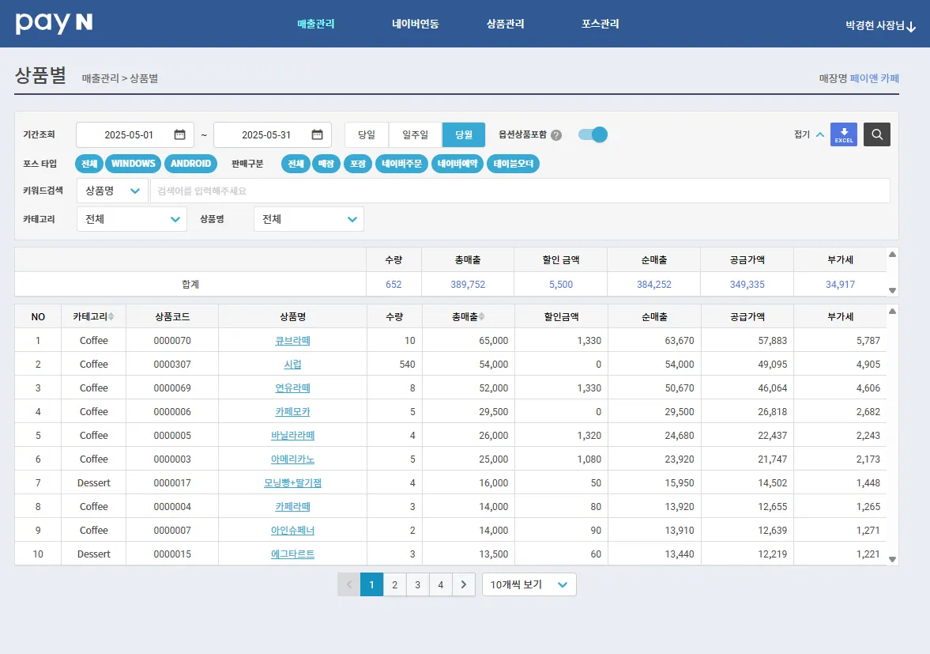Collapse the search panel with 접기
This screenshot has width=930, height=654.
click(808, 134)
